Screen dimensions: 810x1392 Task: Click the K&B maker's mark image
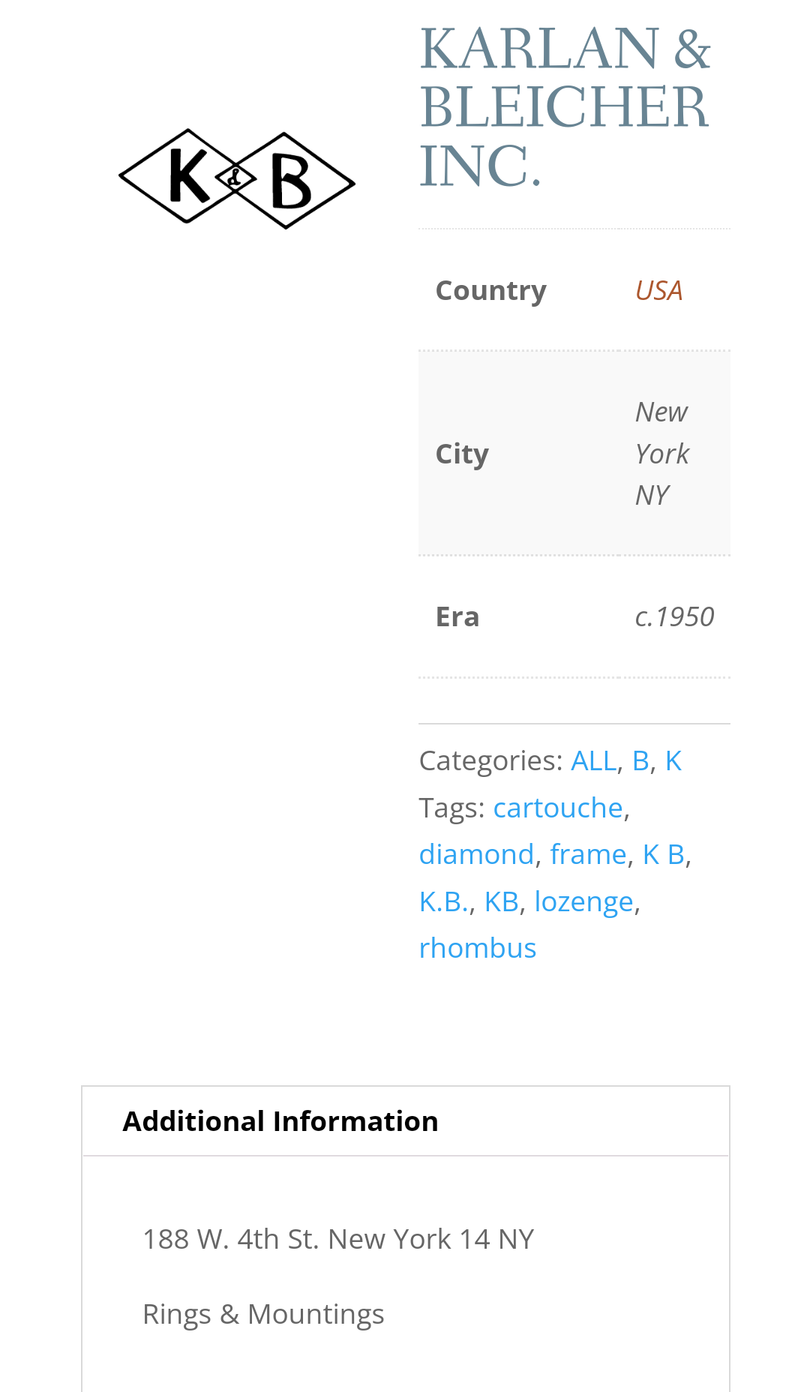237,178
